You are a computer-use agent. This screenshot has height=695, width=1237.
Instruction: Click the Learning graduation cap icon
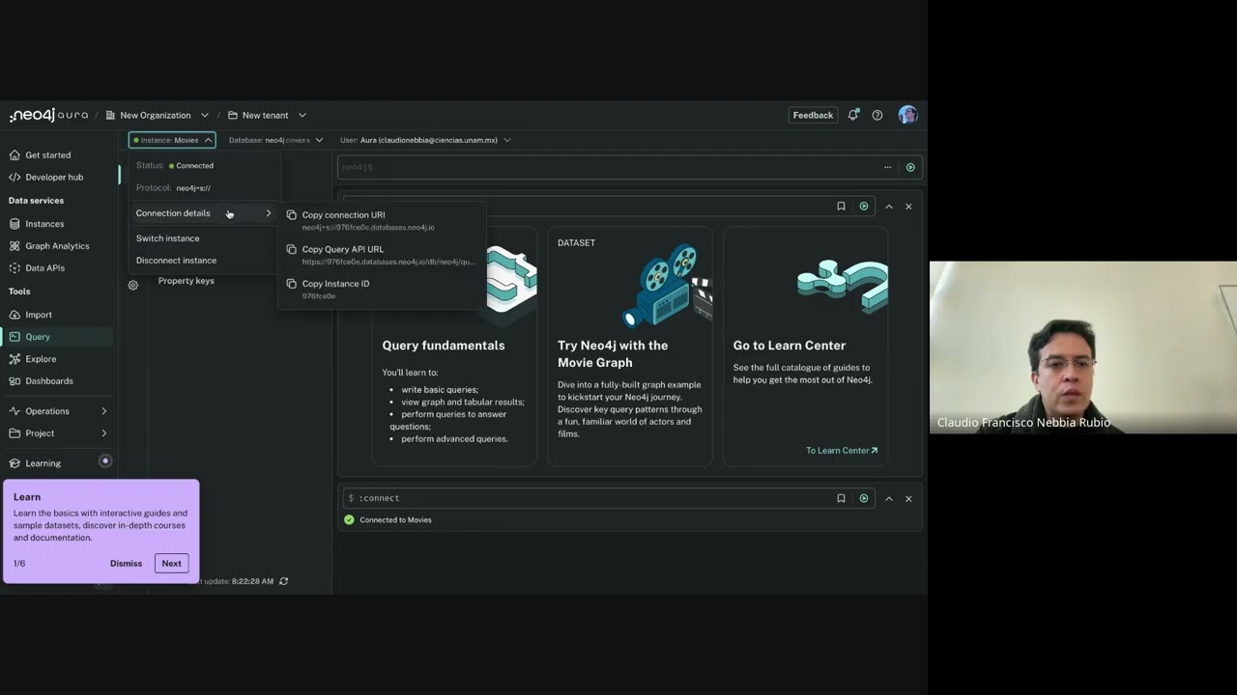(14, 463)
